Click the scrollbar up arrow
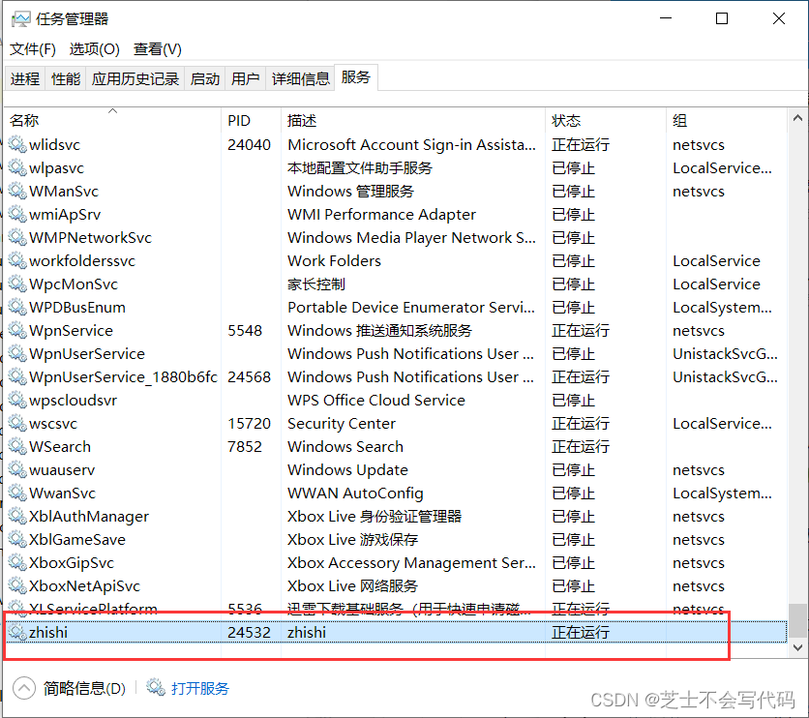Viewport: 809px width, 718px height. pos(797,118)
